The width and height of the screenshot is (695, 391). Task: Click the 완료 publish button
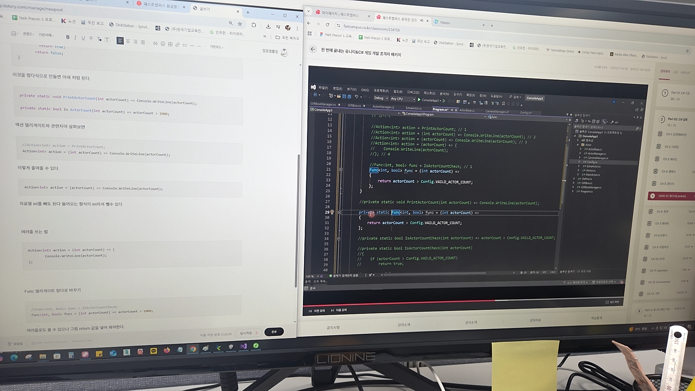click(x=274, y=332)
